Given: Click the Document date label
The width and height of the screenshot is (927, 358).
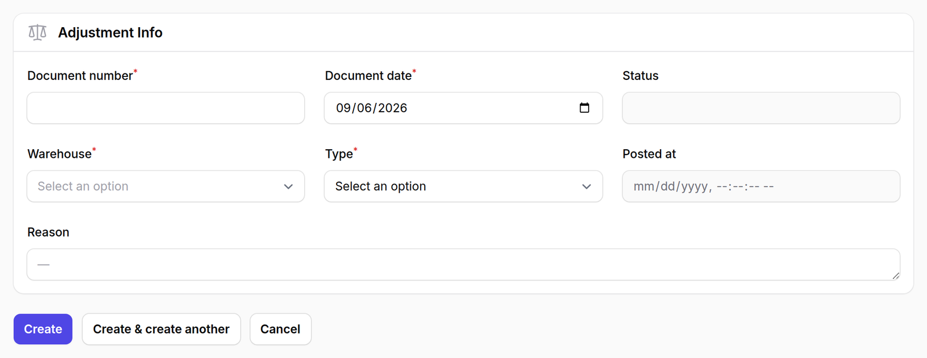Looking at the screenshot, I should (x=368, y=76).
